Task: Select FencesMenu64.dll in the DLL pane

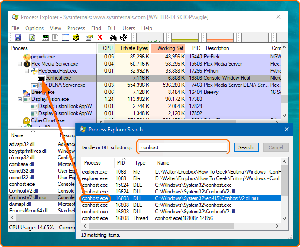Action: coord(28,211)
